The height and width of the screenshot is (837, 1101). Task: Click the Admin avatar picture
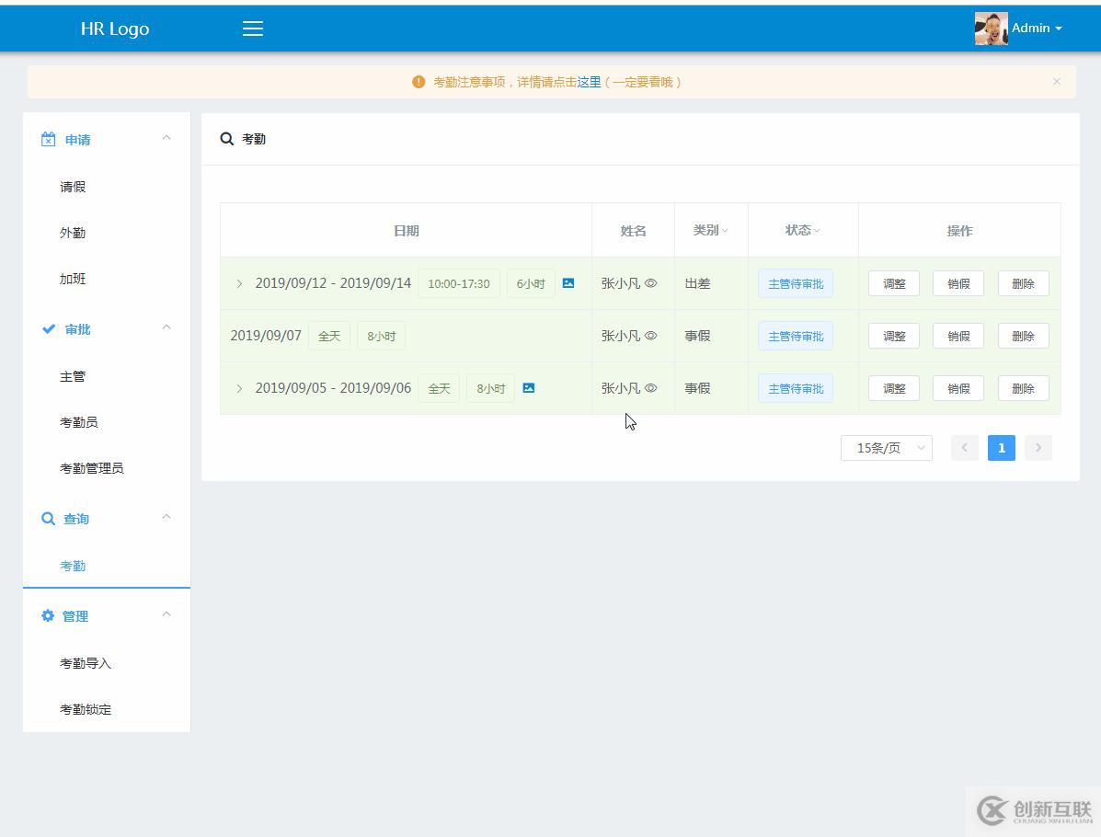[991, 29]
